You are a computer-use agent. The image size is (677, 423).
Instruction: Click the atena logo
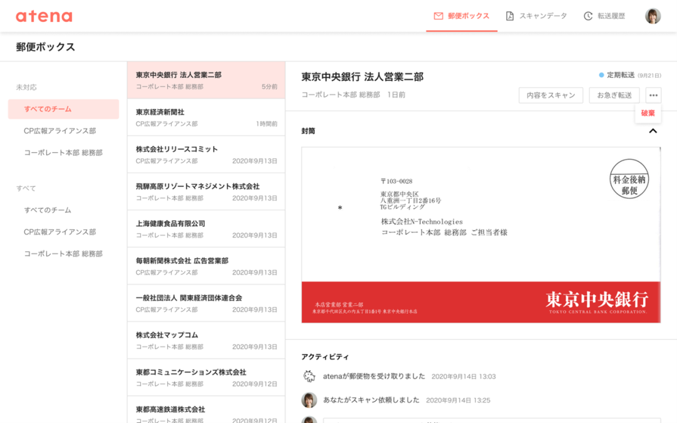pos(44,16)
